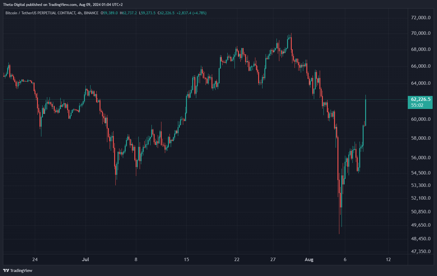The width and height of the screenshot is (437, 276).
Task: Click the change value +2,837.4 (+4.78%)
Action: (x=192, y=13)
